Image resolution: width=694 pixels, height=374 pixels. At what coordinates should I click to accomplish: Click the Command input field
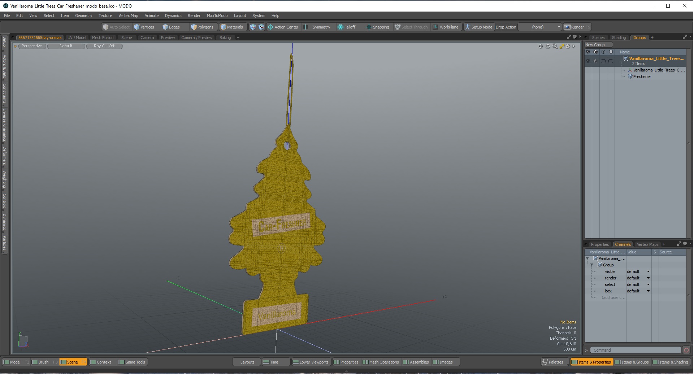coord(635,350)
